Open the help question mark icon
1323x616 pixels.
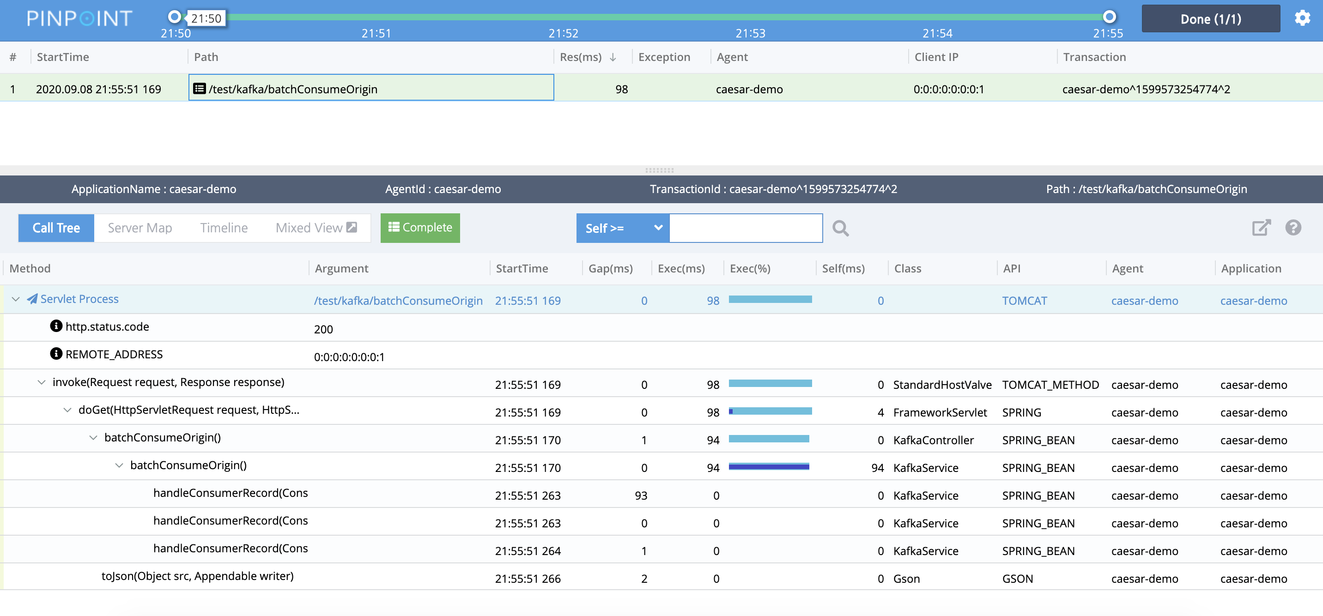(1293, 227)
